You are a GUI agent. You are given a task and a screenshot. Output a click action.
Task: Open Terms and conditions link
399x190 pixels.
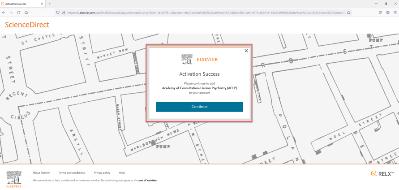(72, 173)
